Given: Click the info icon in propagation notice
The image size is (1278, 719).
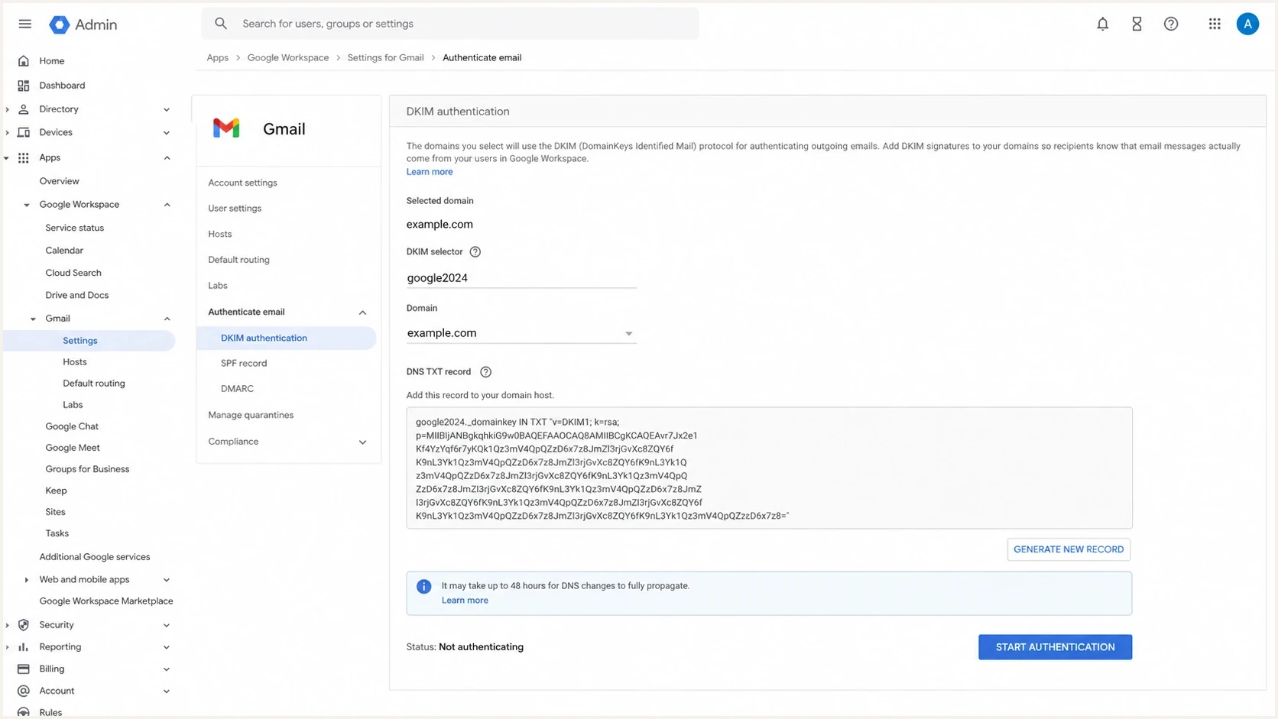Looking at the screenshot, I should [x=423, y=587].
